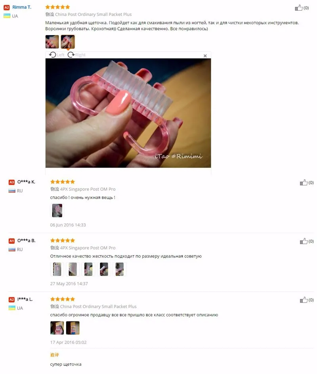Rotate the enlarged photo left

click(x=57, y=55)
